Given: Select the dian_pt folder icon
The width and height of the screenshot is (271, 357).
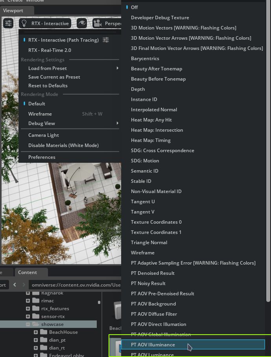Looking at the screenshot, I should pos(44,340).
